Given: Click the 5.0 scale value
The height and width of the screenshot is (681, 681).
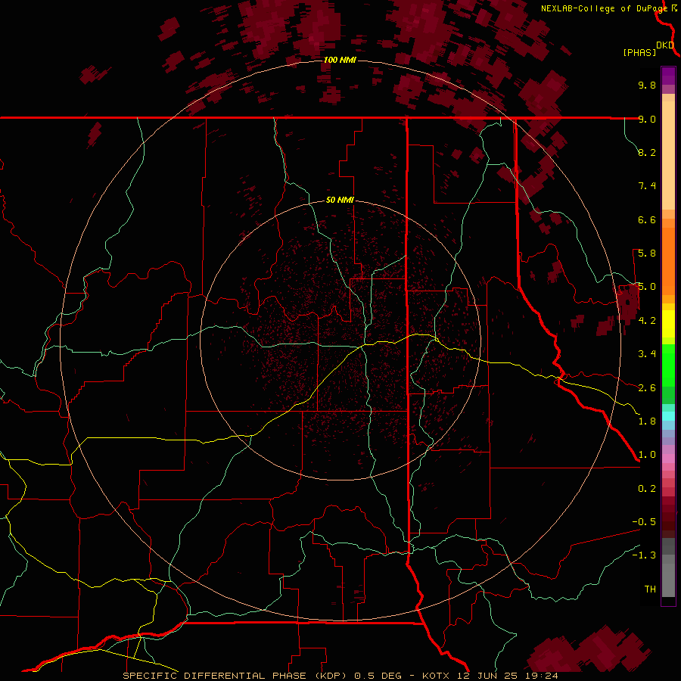Looking at the screenshot, I should tap(647, 287).
